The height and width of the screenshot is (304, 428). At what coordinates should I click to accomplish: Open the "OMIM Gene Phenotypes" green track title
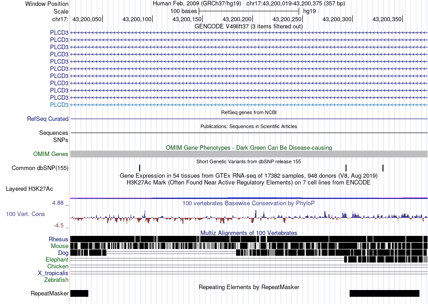tap(249, 147)
